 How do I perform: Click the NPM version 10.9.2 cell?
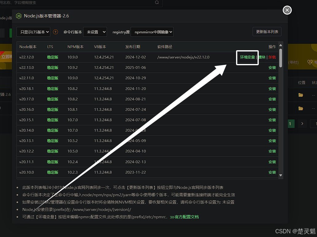click(x=73, y=68)
